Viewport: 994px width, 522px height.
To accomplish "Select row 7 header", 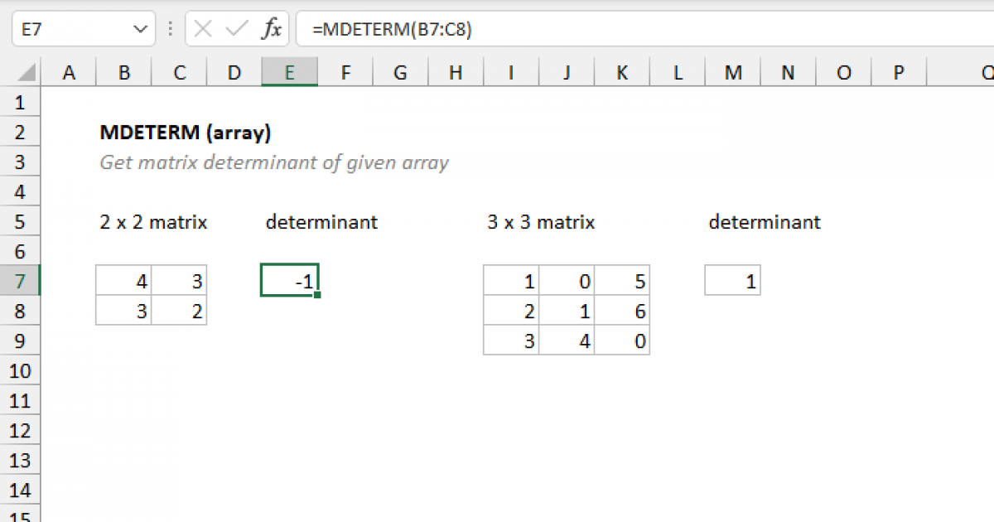I will 20,280.
